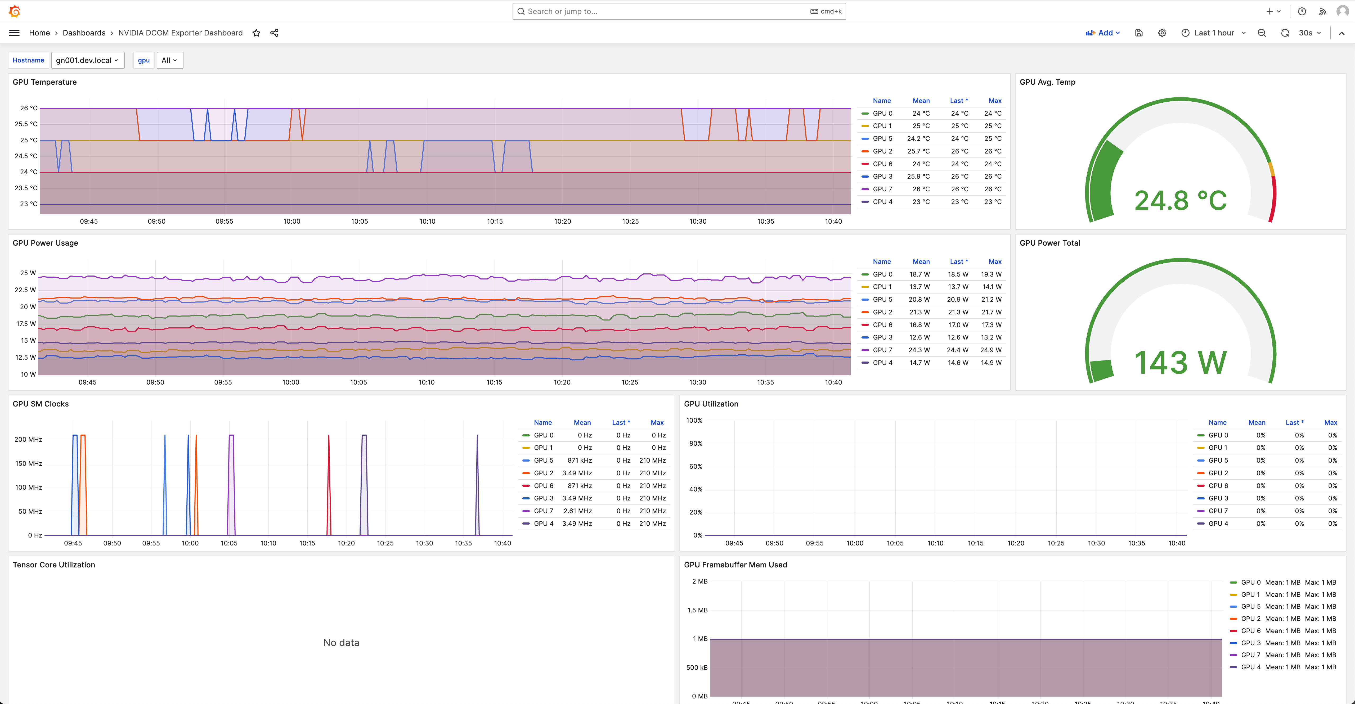Screen dimensions: 1355x704
Task: Open dashboard settings gear
Action: 1162,33
